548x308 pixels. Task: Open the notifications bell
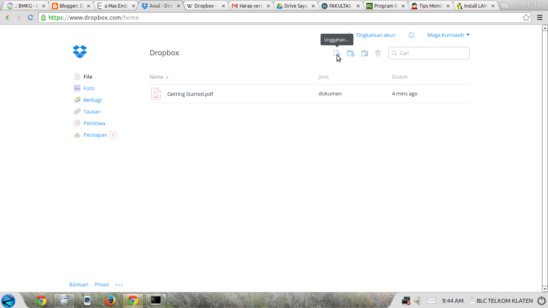click(411, 35)
